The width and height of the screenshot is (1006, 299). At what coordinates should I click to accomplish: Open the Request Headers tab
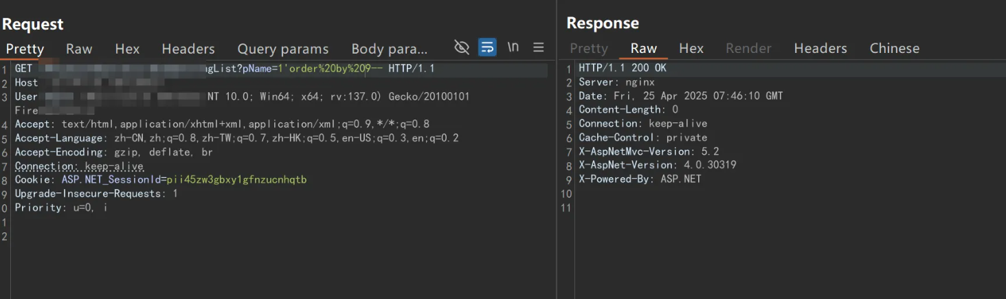coord(188,49)
